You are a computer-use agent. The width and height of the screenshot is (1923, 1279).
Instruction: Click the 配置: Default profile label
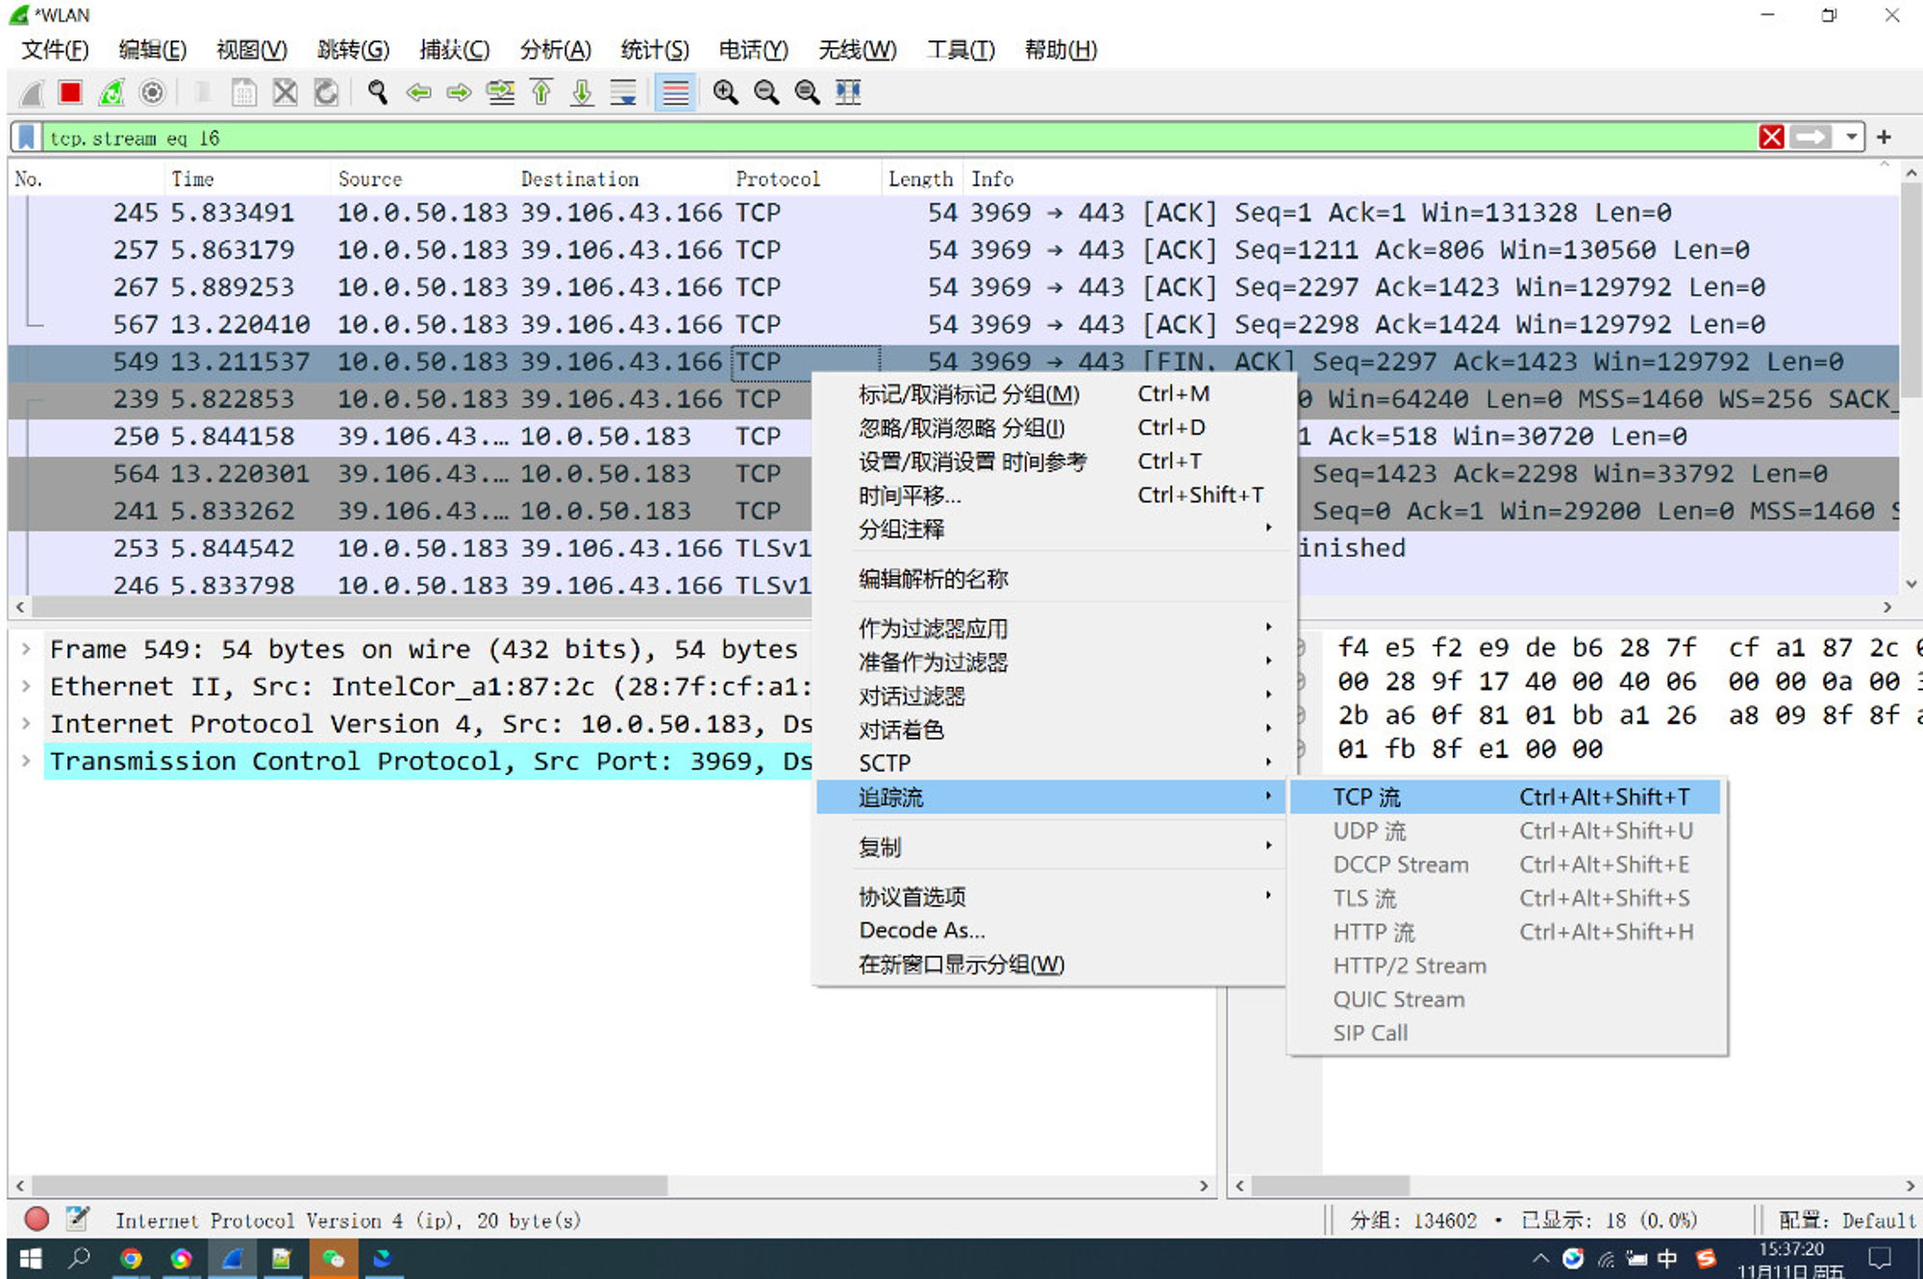point(1846,1220)
